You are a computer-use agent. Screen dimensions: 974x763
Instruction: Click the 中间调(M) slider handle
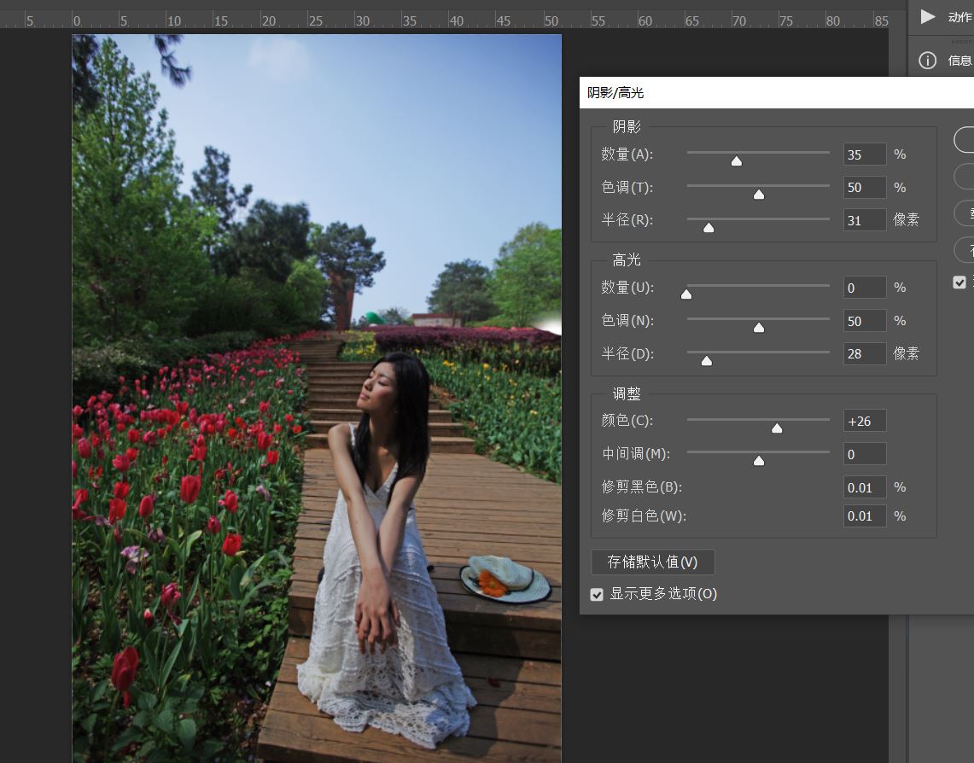[759, 461]
